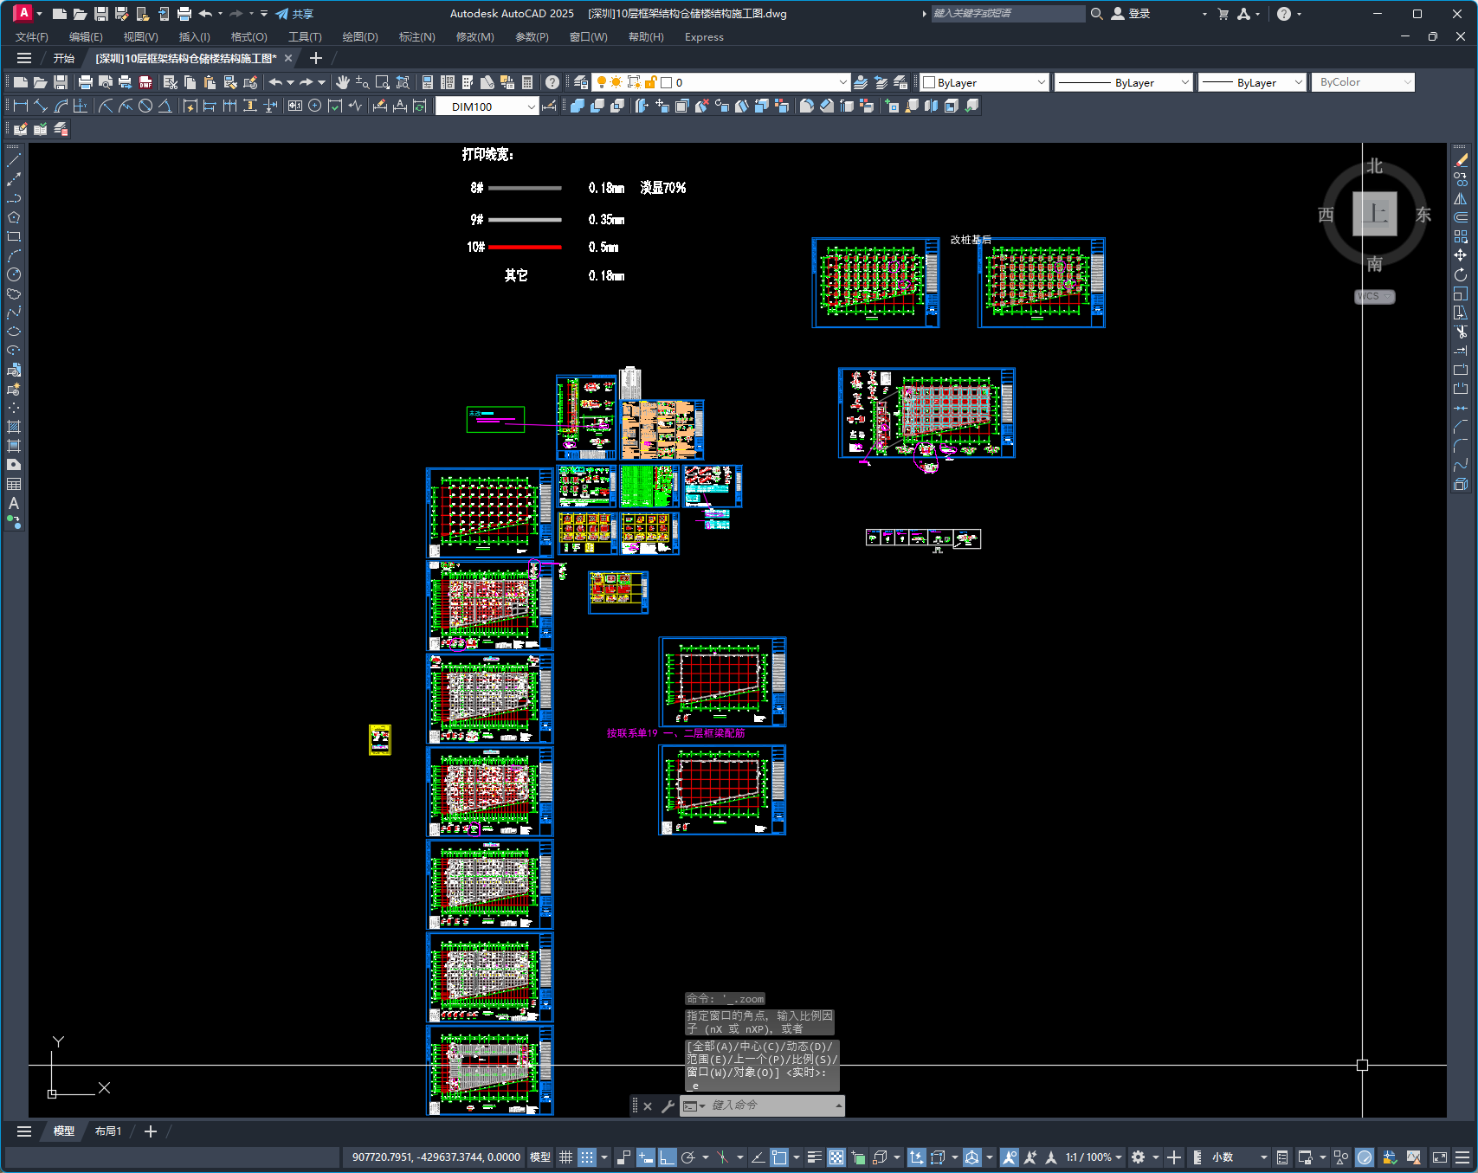This screenshot has width=1478, height=1173.
Task: Click the new drawing tab plus button
Action: 316,58
